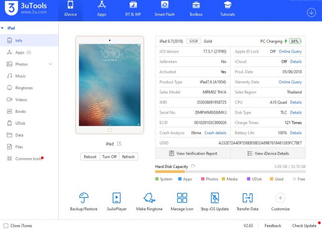Open RT & WP ringtones tab

[133, 9]
